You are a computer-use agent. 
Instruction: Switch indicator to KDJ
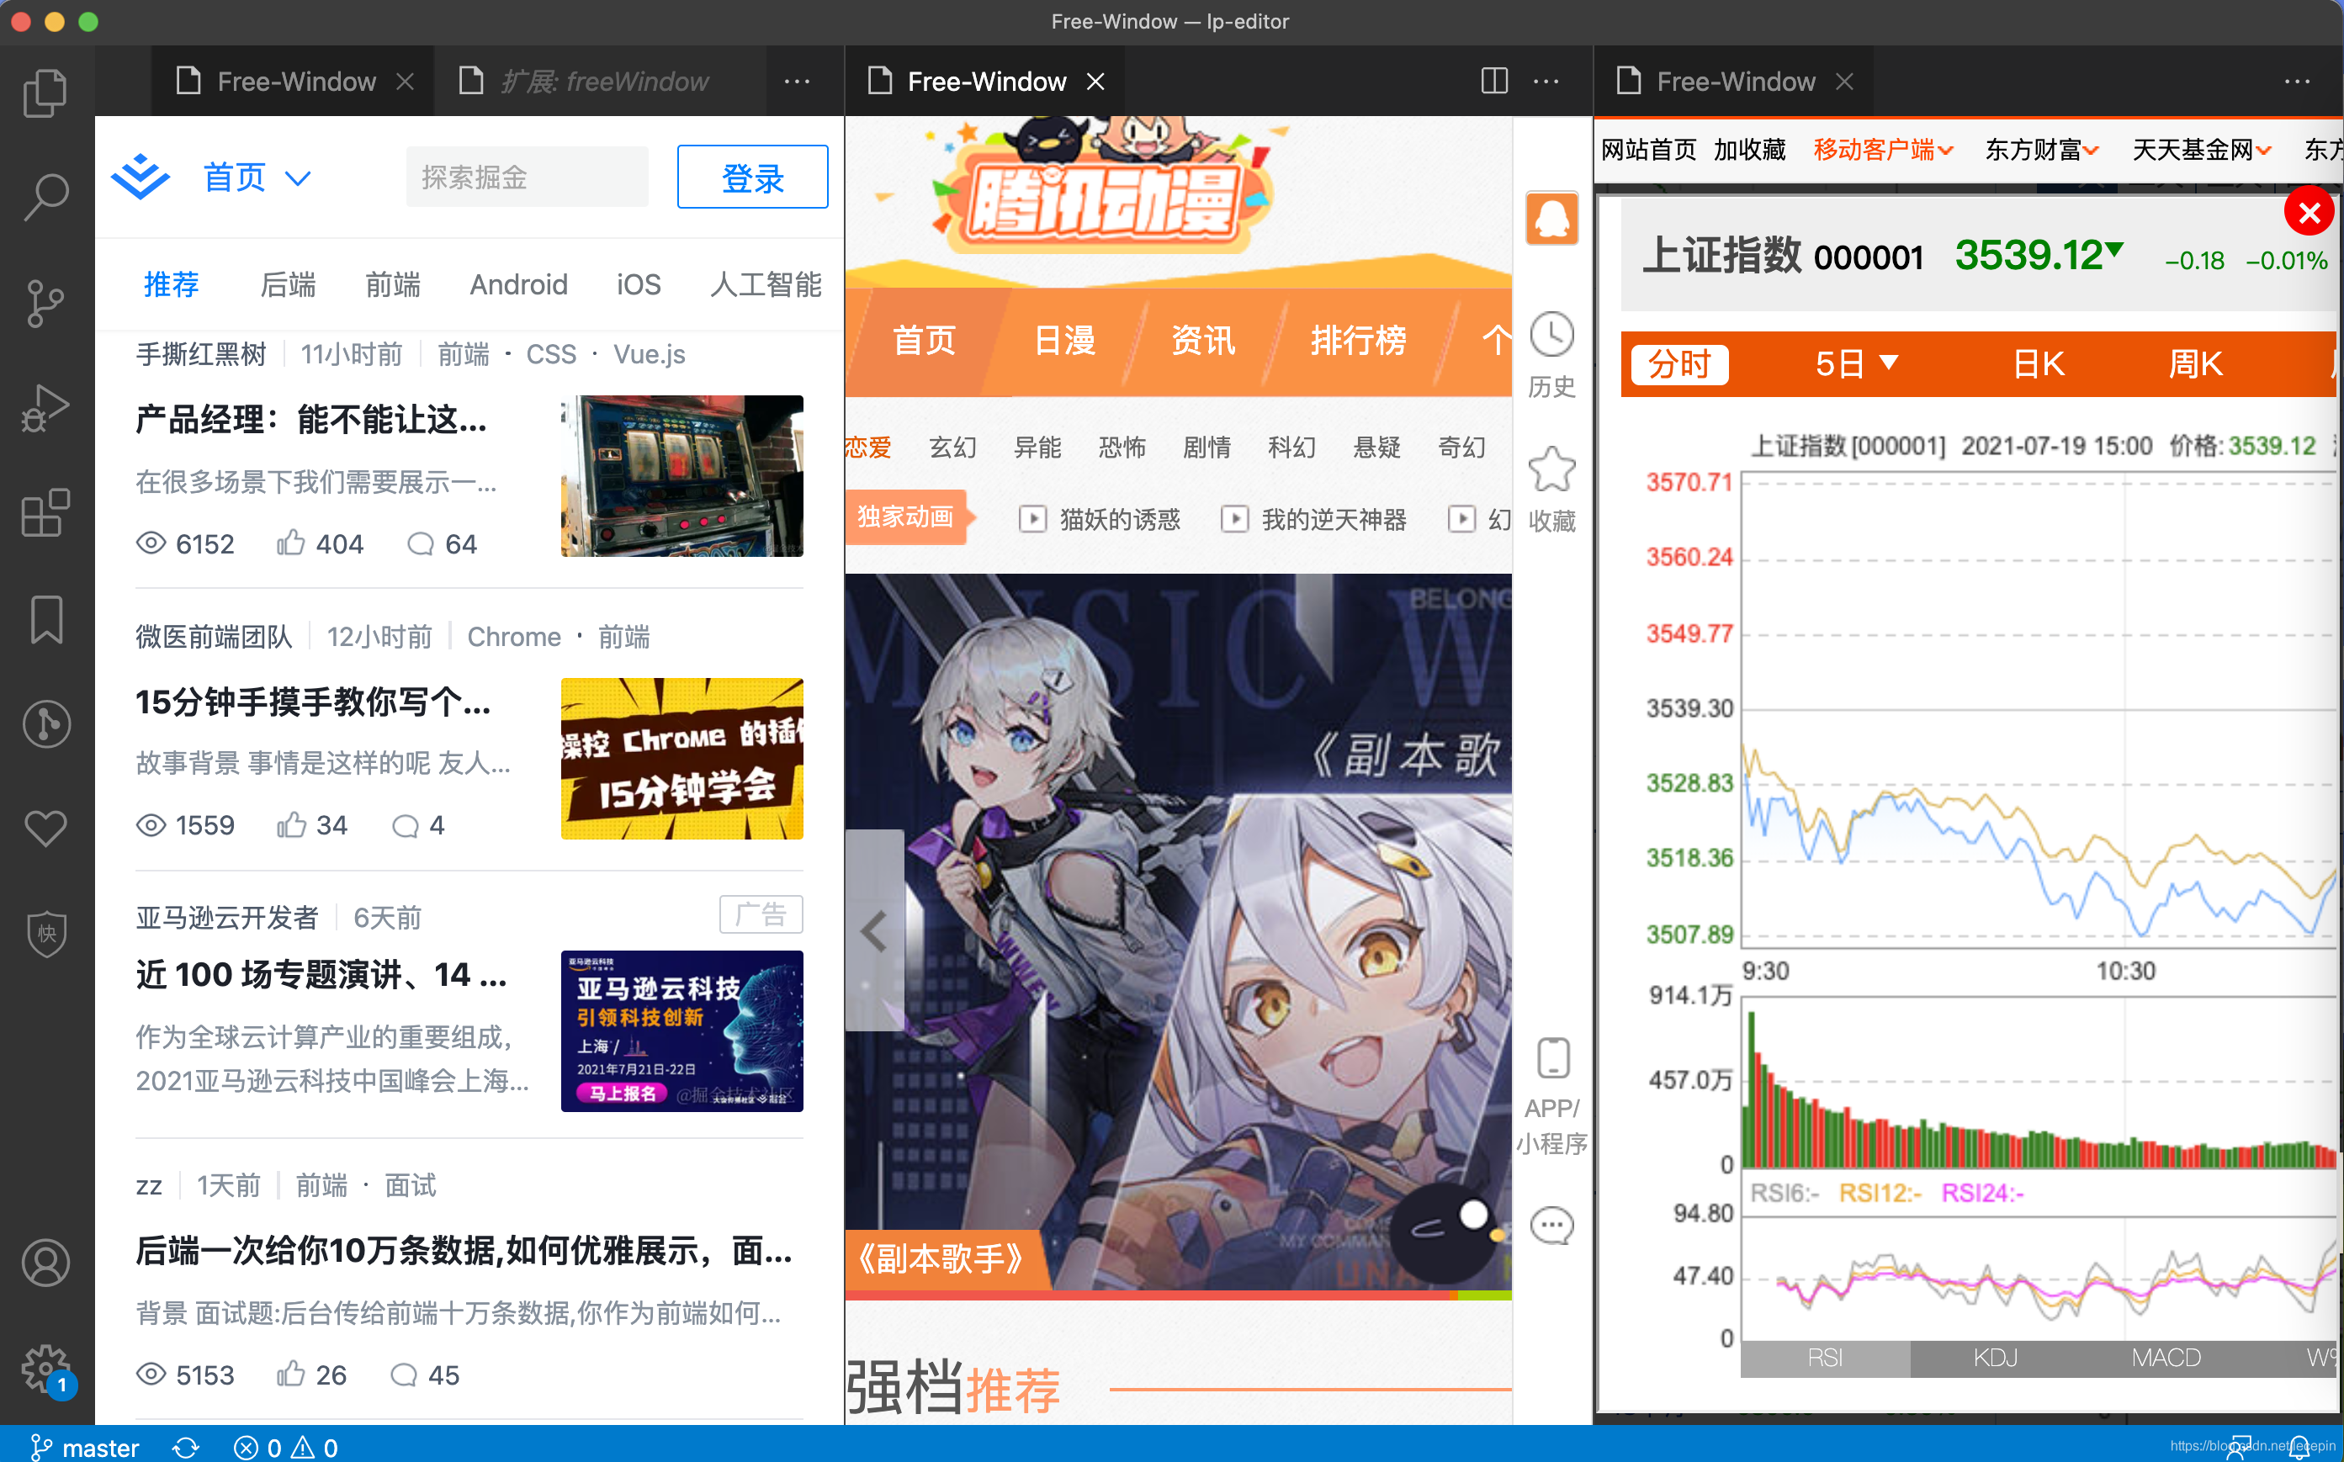1994,1358
